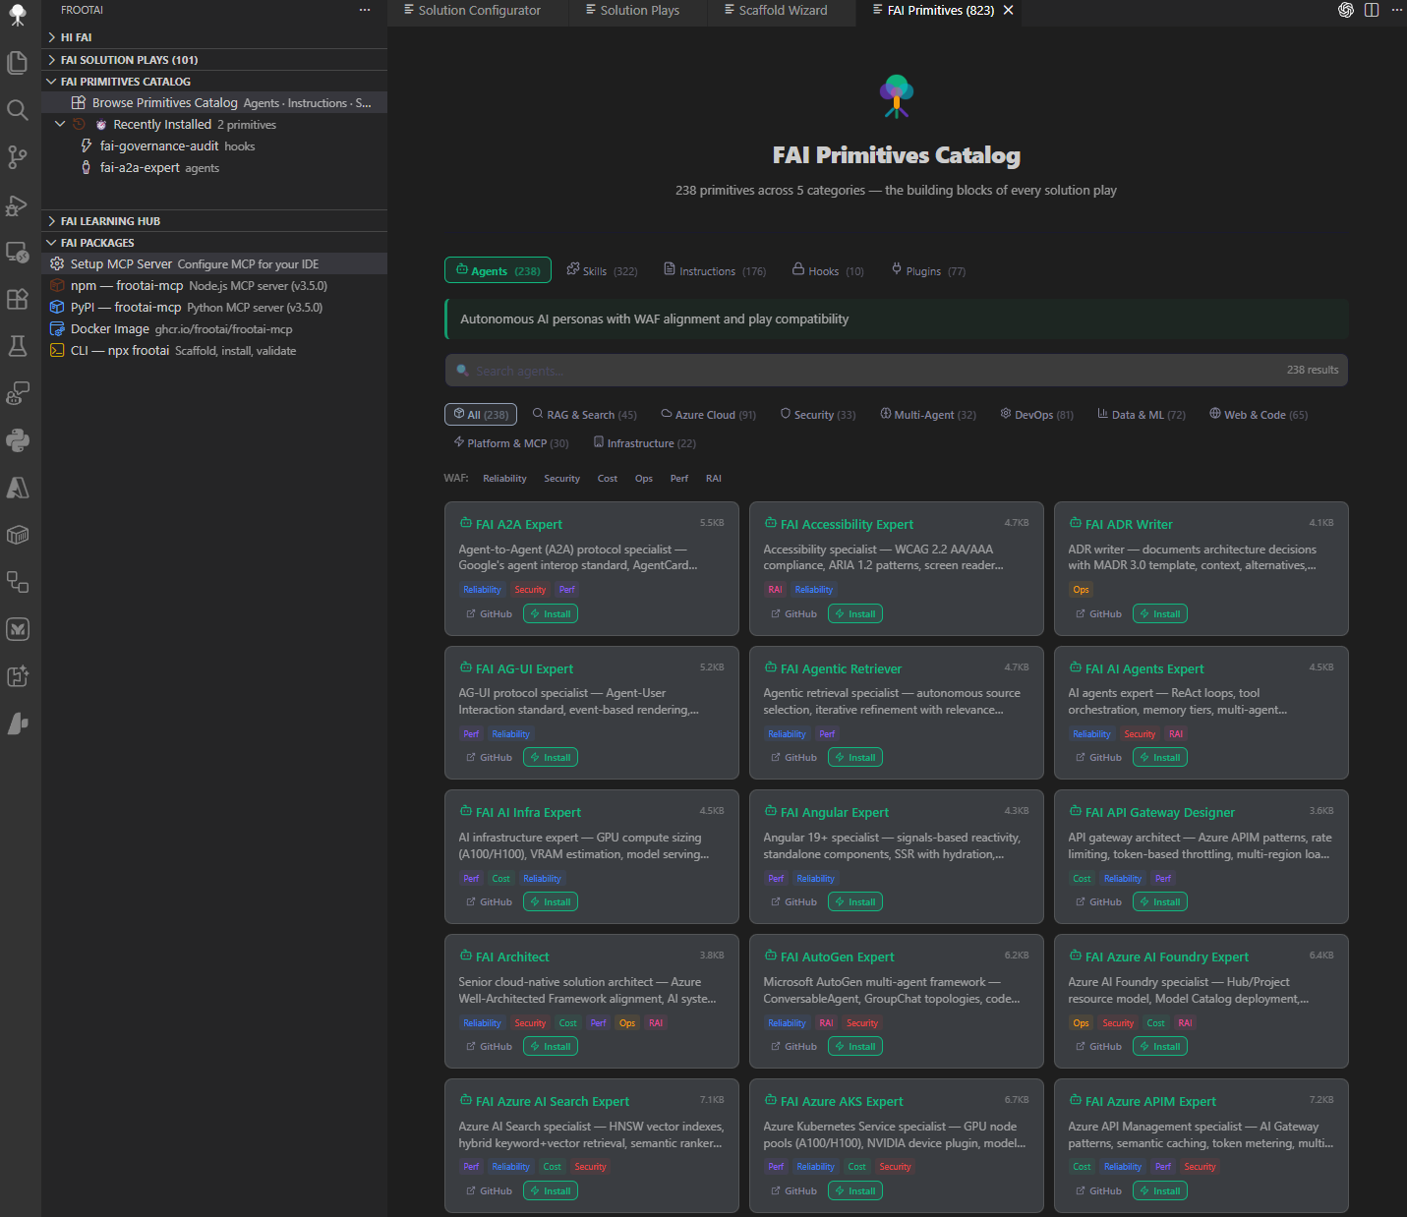Open the Containers crate icon
Viewport: 1407px width, 1217px height.
[x=18, y=535]
